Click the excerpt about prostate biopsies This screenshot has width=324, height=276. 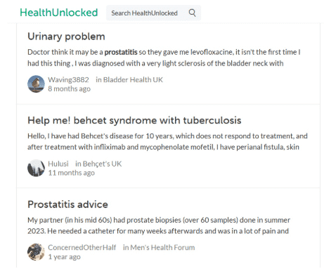click(159, 225)
